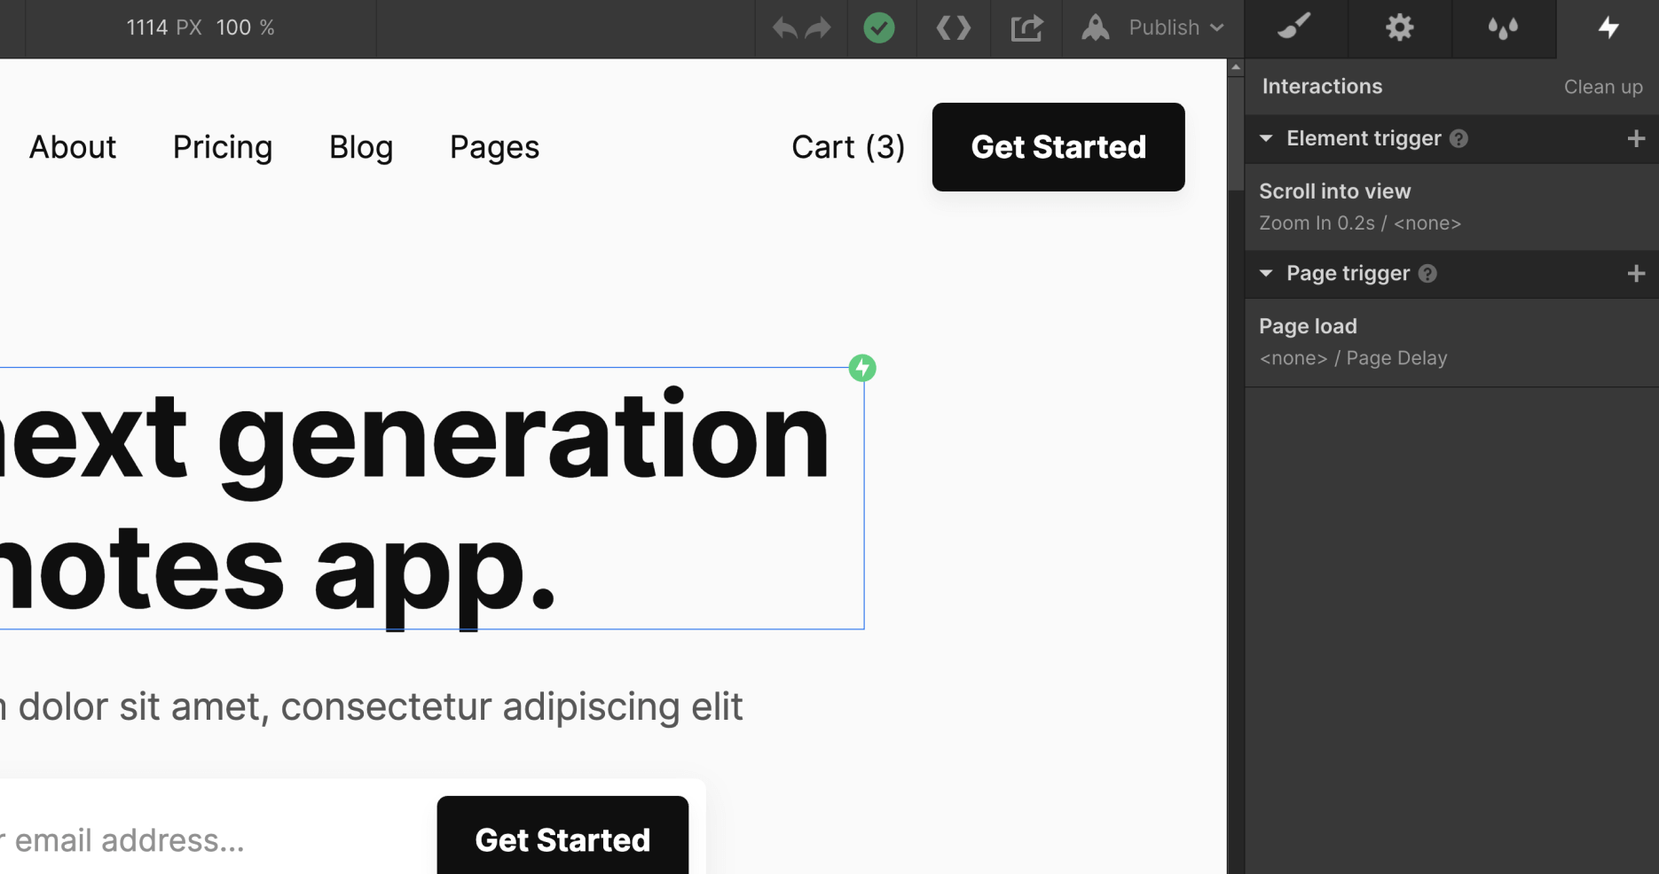Select the Interactions lightning bolt panel
This screenshot has width=1659, height=874.
pyautogui.click(x=1608, y=27)
